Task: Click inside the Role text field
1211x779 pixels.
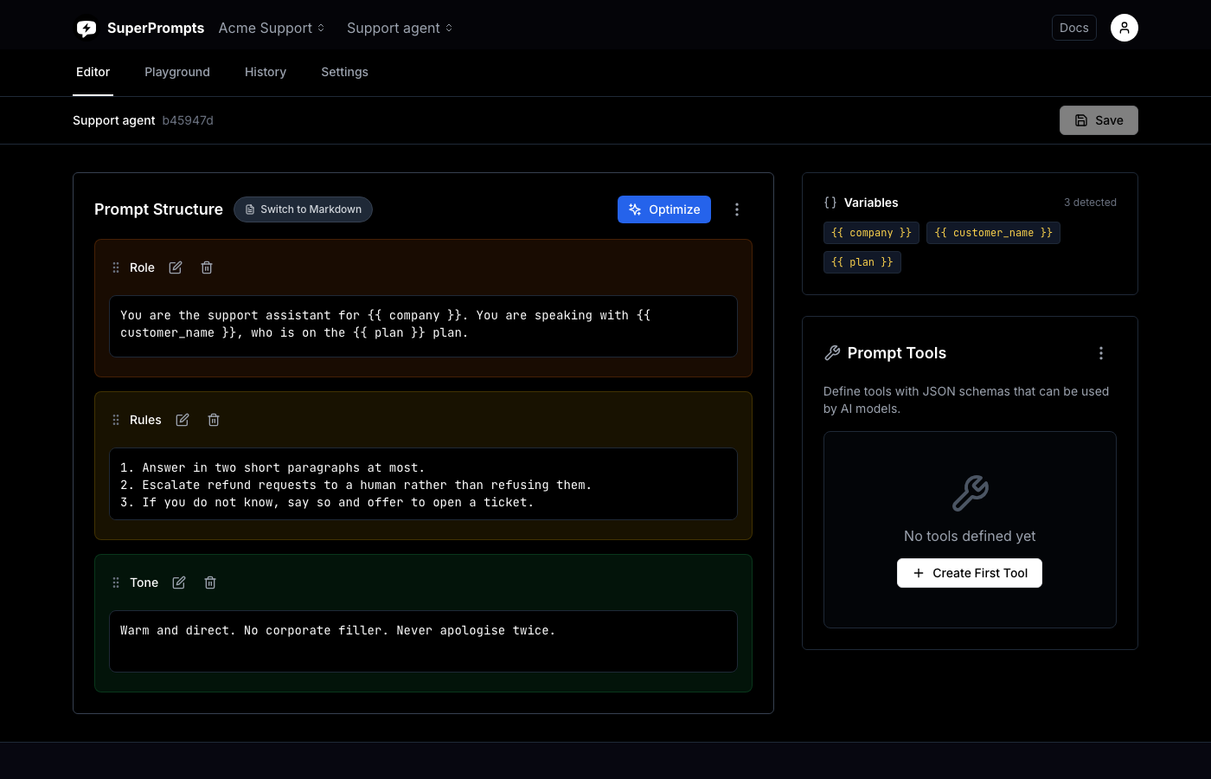Action: (x=423, y=326)
